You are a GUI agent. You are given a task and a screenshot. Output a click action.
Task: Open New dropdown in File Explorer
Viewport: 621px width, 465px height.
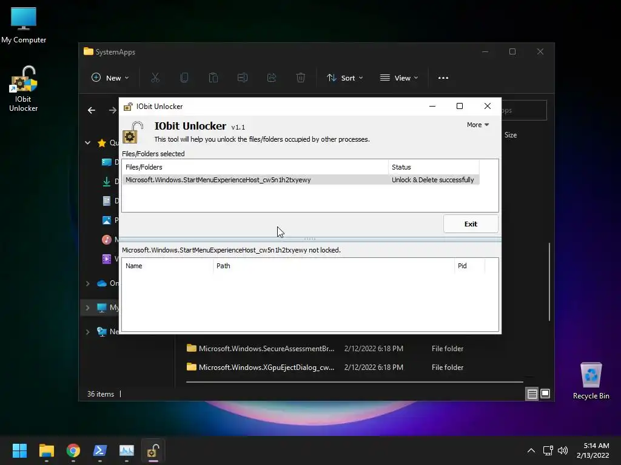click(x=110, y=78)
